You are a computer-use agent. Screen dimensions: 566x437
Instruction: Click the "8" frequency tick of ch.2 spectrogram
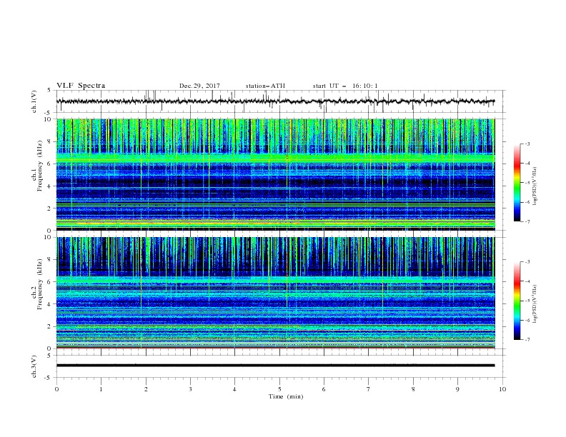click(51, 260)
